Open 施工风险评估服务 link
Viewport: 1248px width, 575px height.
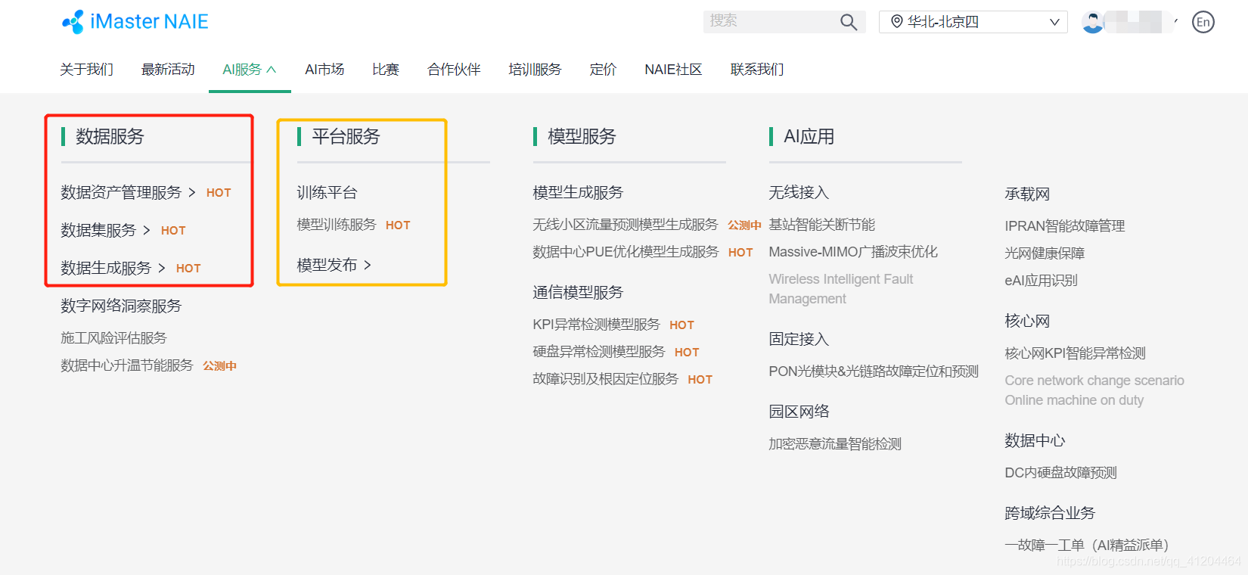(113, 338)
